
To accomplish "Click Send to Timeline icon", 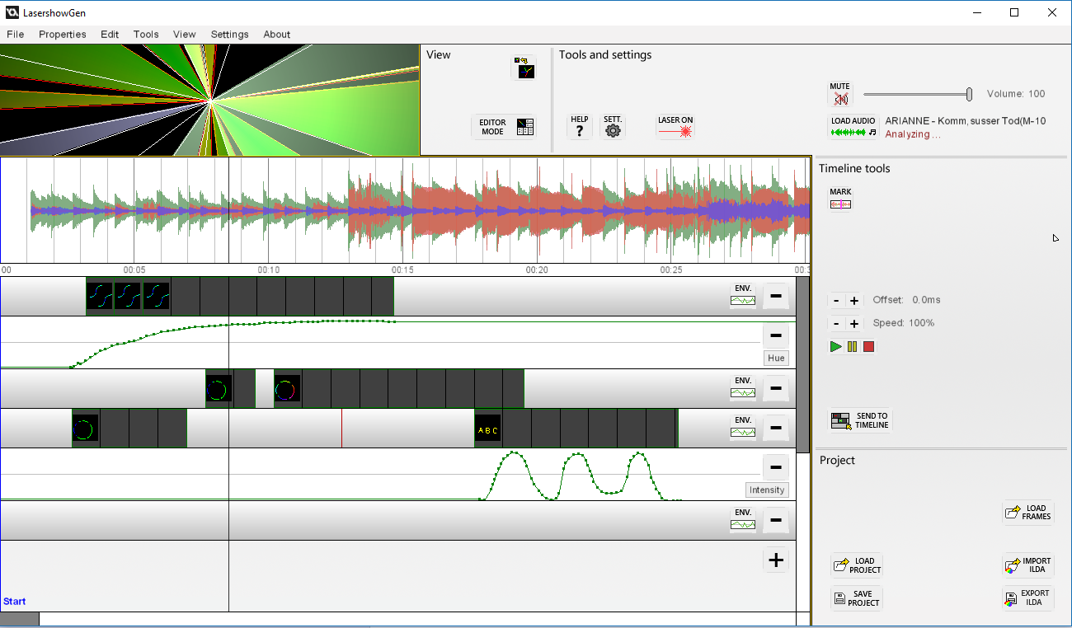I will pyautogui.click(x=860, y=420).
